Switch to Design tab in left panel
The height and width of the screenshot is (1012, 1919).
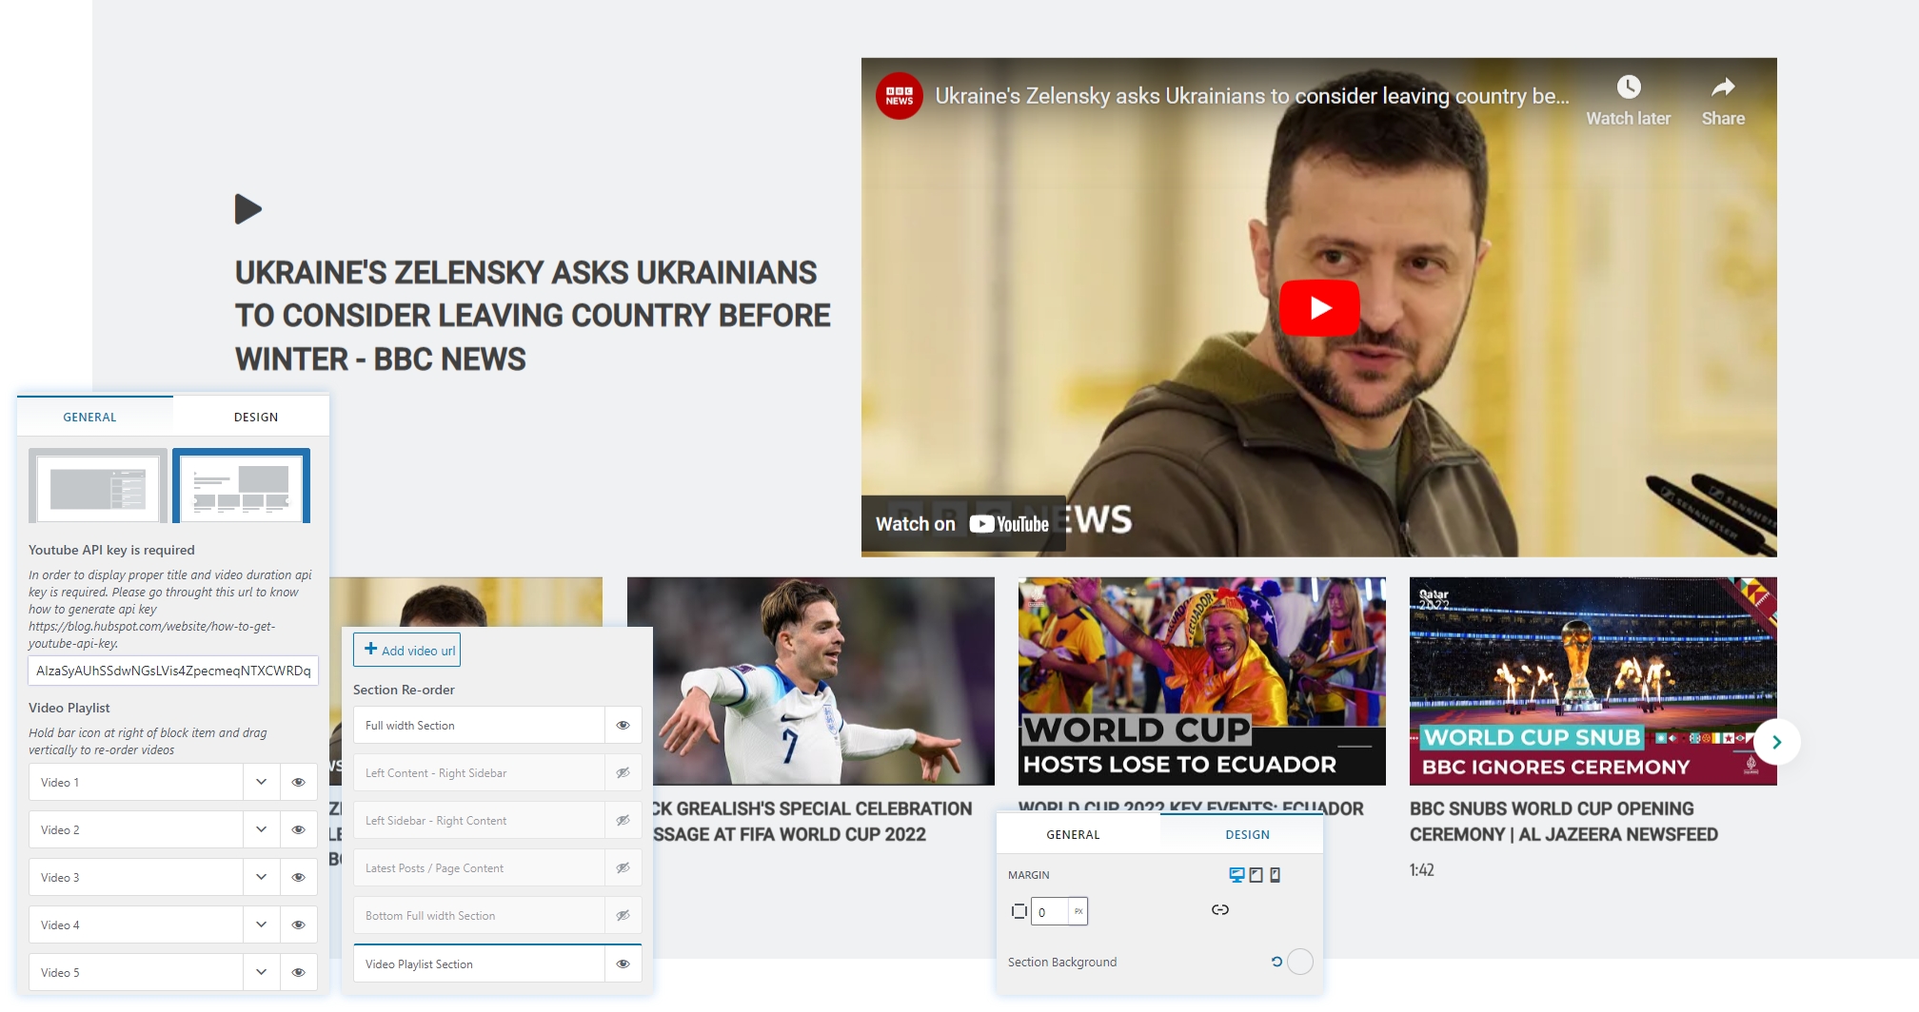[256, 418]
